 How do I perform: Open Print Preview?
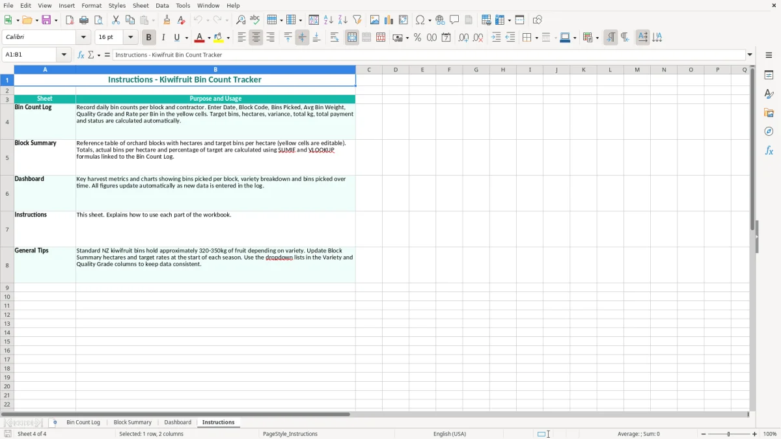pyautogui.click(x=98, y=20)
